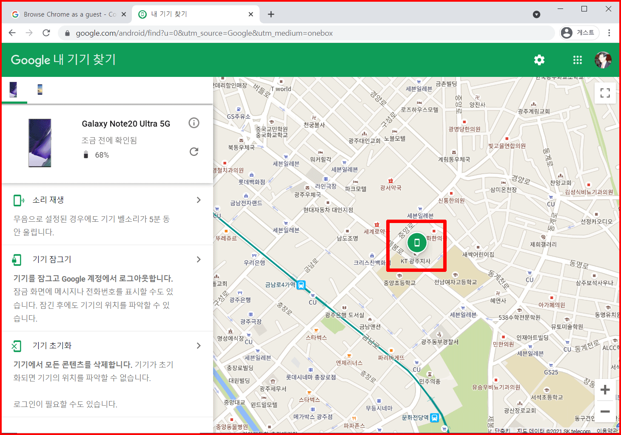Image resolution: width=621 pixels, height=435 pixels.
Task: Click the 중앙초등학교 map label
Action: (400, 282)
